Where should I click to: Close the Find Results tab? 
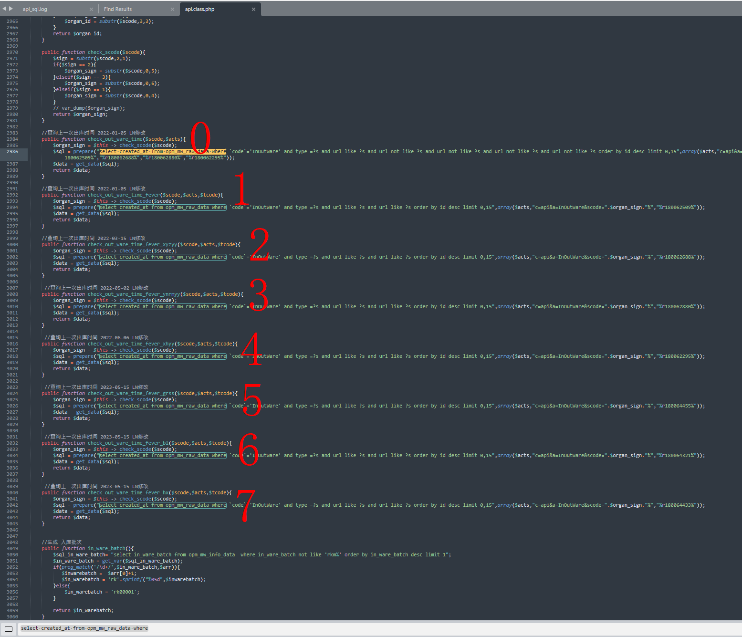172,9
